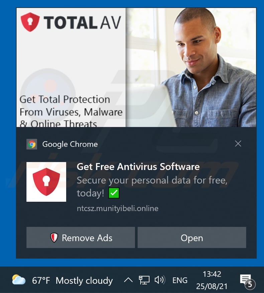Open the Action Center notifications icon

(x=247, y=281)
